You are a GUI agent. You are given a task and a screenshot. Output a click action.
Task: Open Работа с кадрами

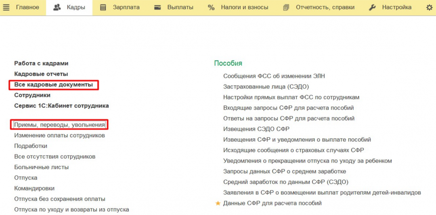[x=41, y=63]
